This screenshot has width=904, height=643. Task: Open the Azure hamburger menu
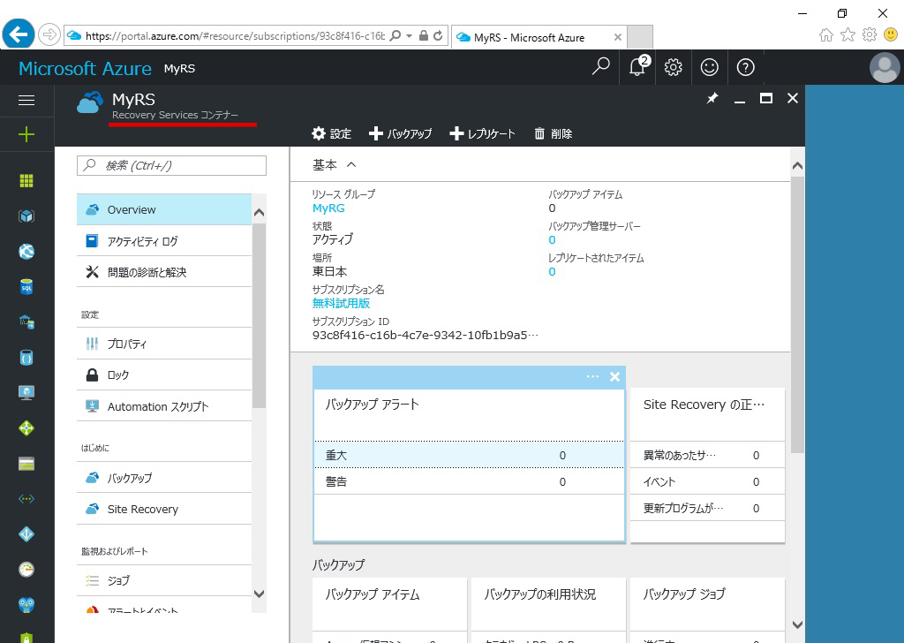click(26, 101)
